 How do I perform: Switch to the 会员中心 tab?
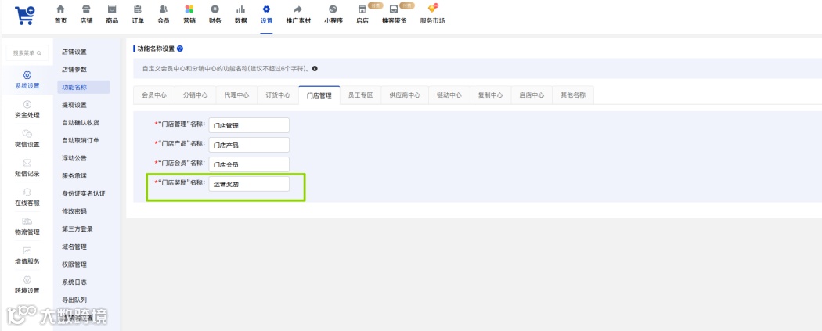154,95
